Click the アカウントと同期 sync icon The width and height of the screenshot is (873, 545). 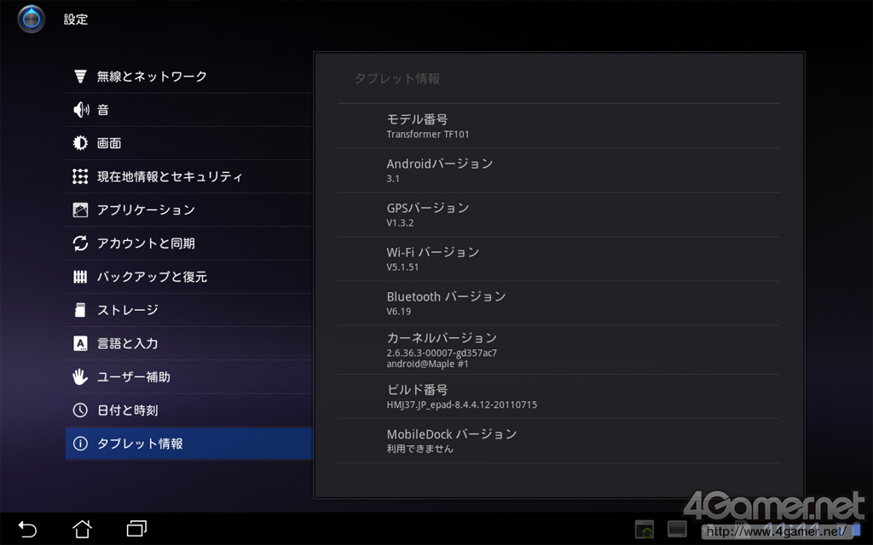[80, 243]
